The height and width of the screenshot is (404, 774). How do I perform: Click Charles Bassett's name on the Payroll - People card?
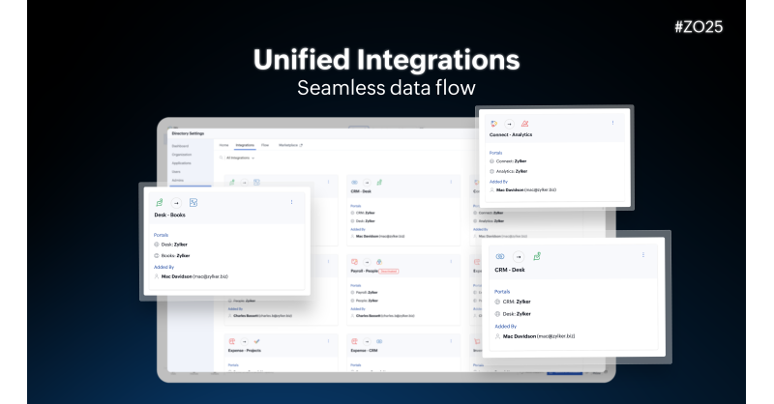[369, 316]
